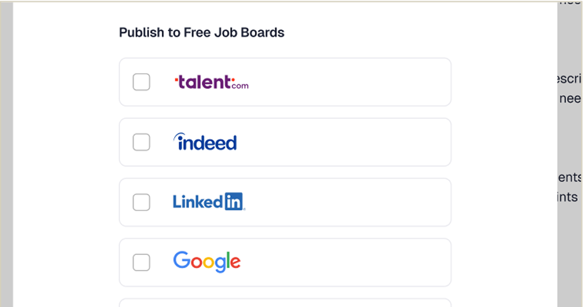Viewport: 583px width, 307px height.
Task: Check the LinkedIn publishing checkbox
Action: point(141,202)
